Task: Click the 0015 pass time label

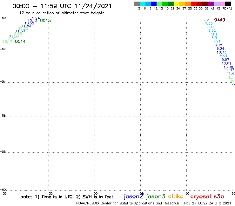Action: point(45,21)
